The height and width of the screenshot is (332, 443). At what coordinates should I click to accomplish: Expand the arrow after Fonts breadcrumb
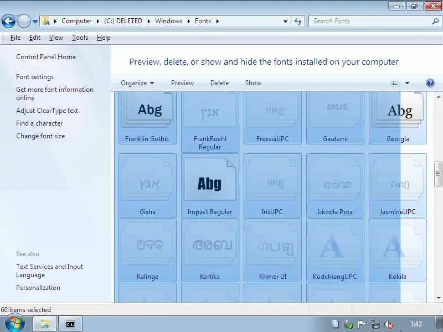coord(217,21)
